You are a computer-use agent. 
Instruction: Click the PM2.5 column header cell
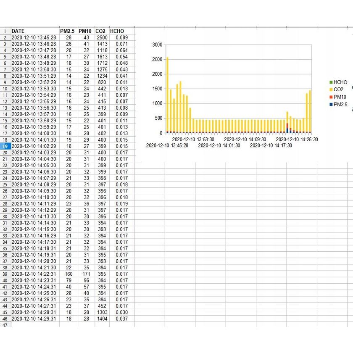point(67,31)
